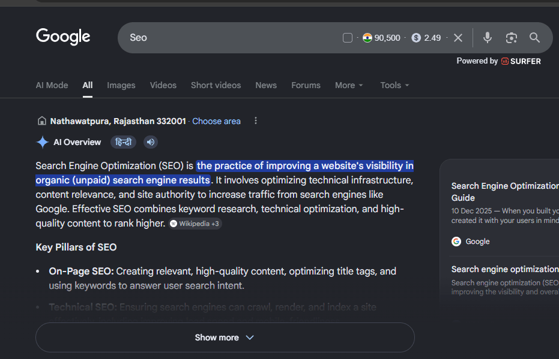Viewport: 559px width, 359px height.
Task: Submit search with magnifying glass icon
Action: 534,38
